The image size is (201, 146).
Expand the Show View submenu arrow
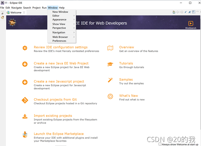pyautogui.click(x=74, y=24)
